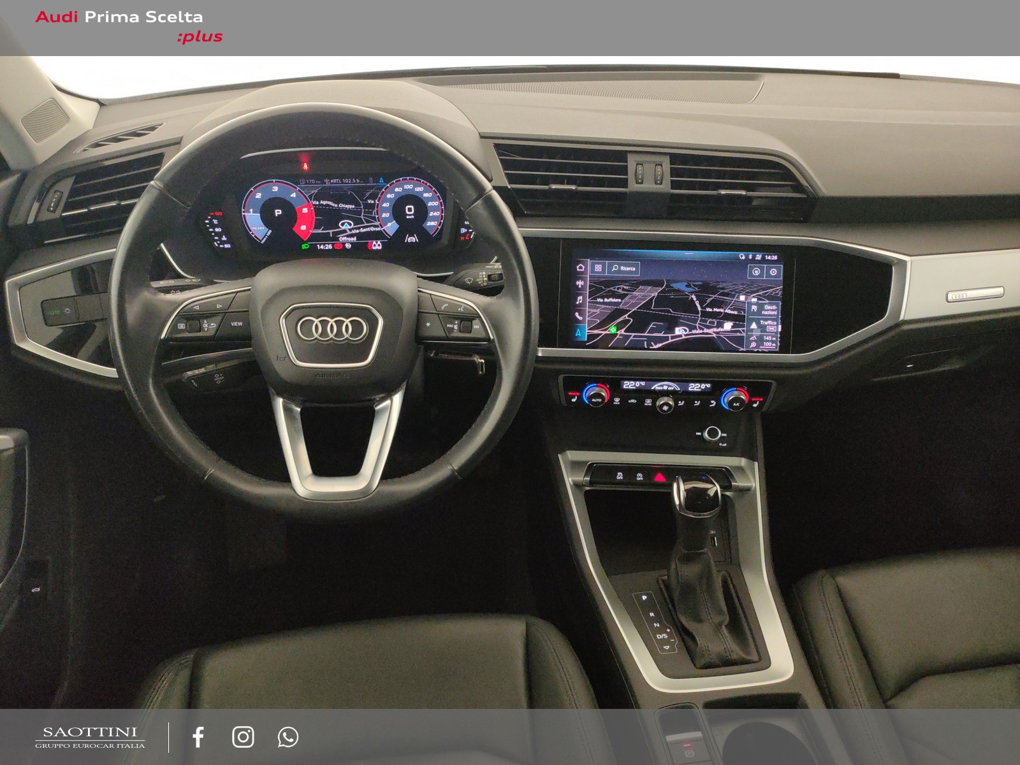This screenshot has height=765, width=1020.
Task: Click the Audi Prima Scelta :plus logo
Action: tap(129, 26)
